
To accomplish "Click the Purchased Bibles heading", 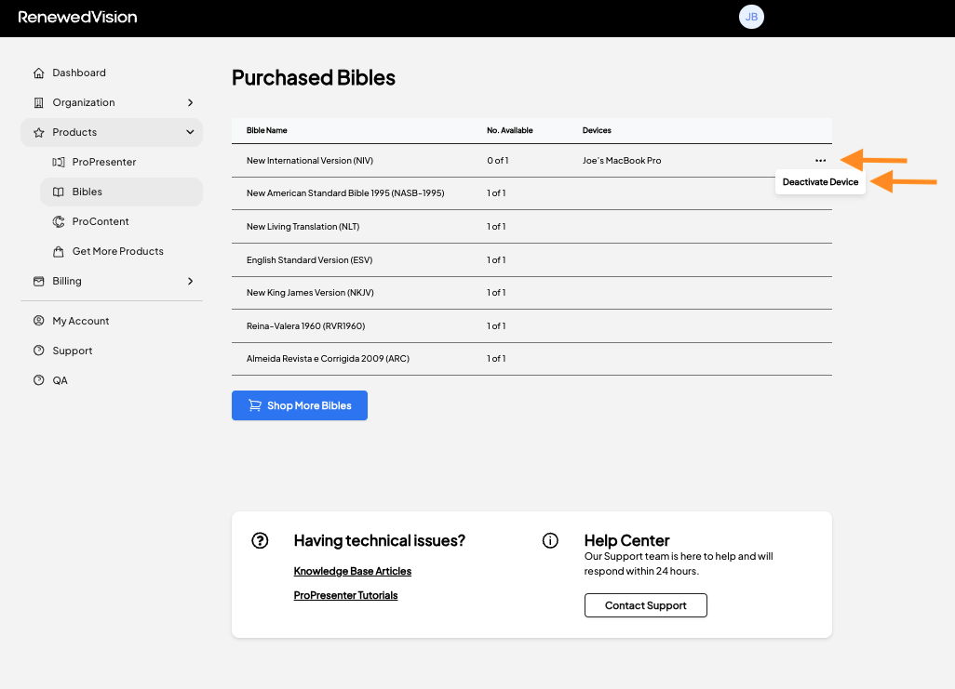I will tap(314, 78).
